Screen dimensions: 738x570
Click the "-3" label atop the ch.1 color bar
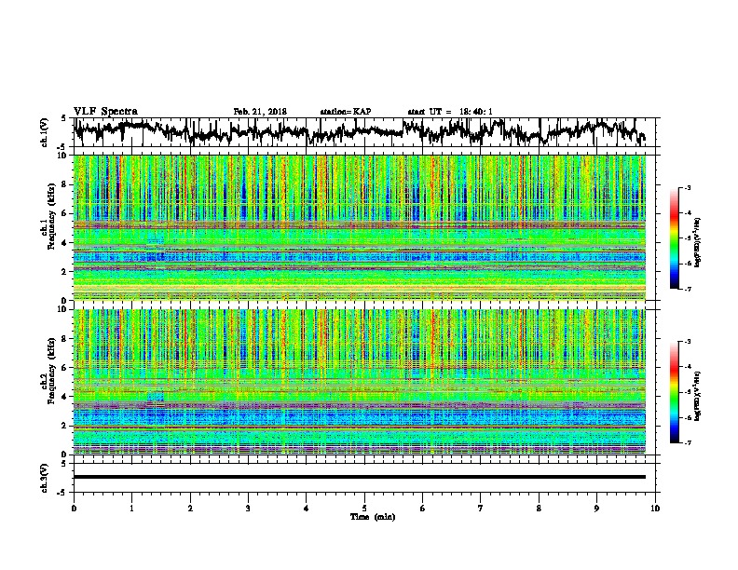(687, 188)
